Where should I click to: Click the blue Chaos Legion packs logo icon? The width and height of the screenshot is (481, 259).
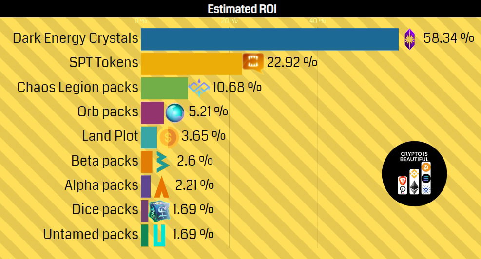pyautogui.click(x=199, y=88)
